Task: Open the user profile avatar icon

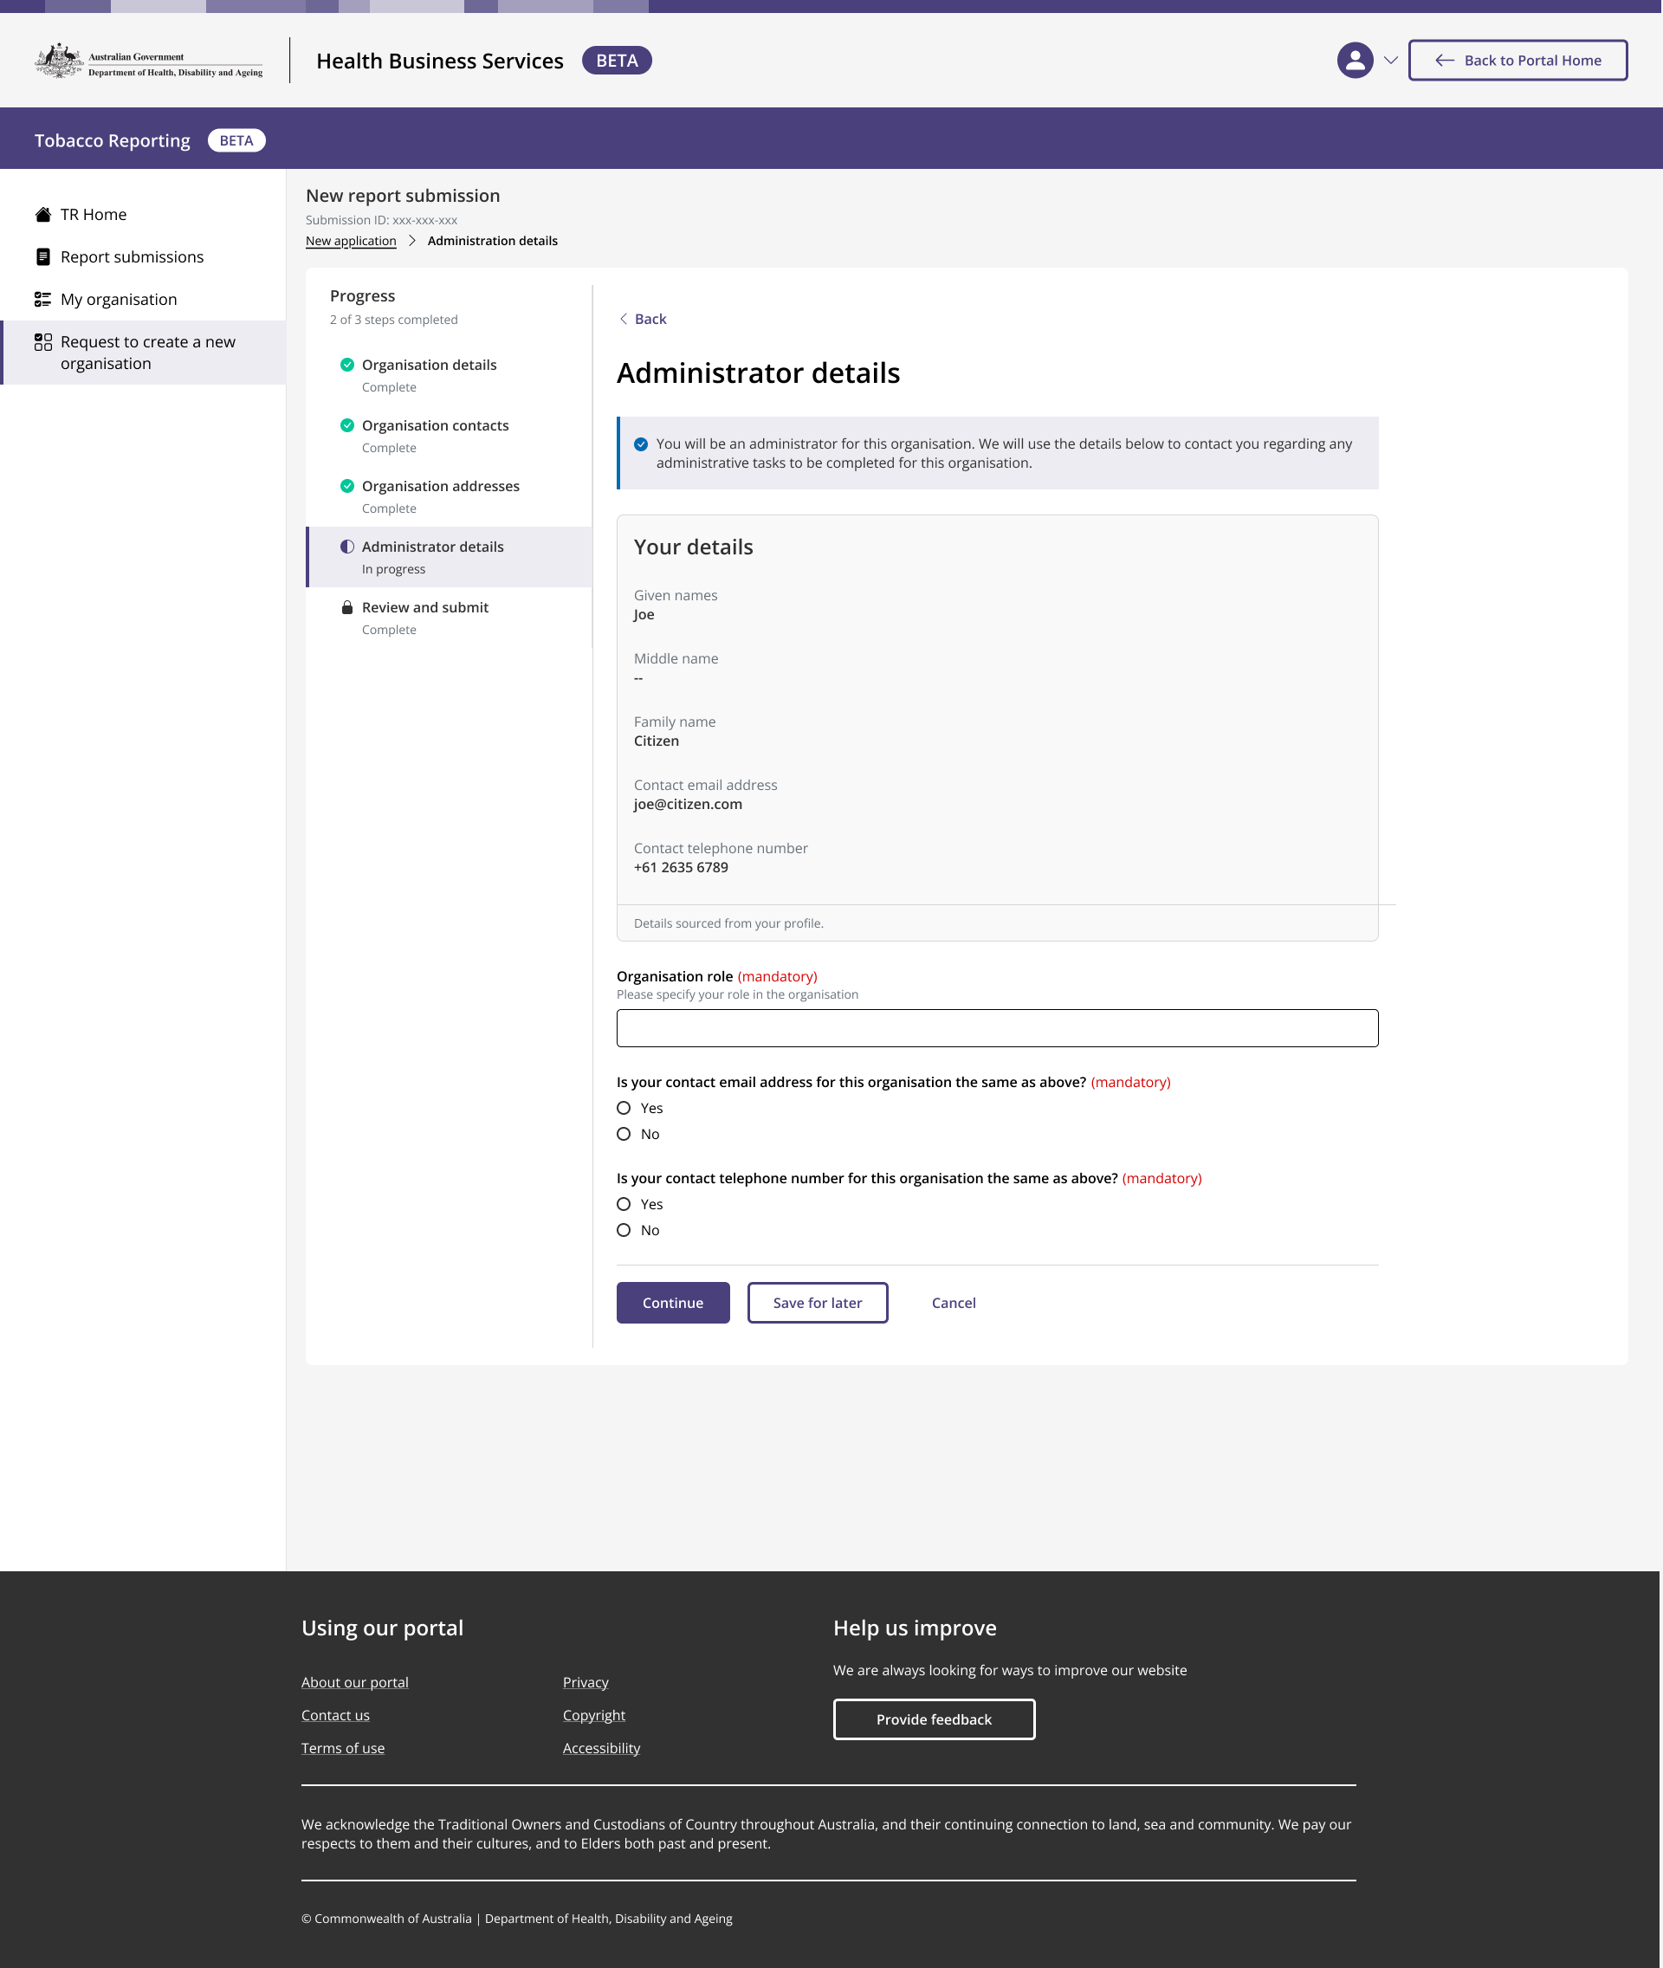Action: [1355, 61]
